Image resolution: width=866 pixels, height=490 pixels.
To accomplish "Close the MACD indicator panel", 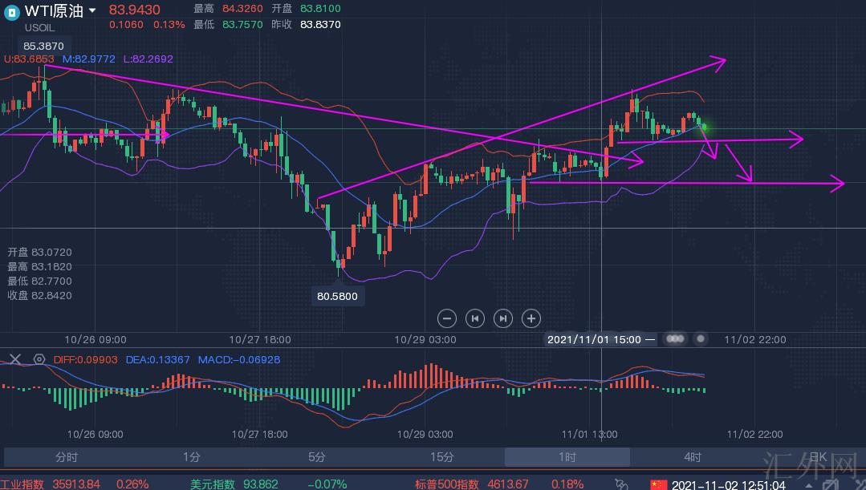I will pos(15,359).
